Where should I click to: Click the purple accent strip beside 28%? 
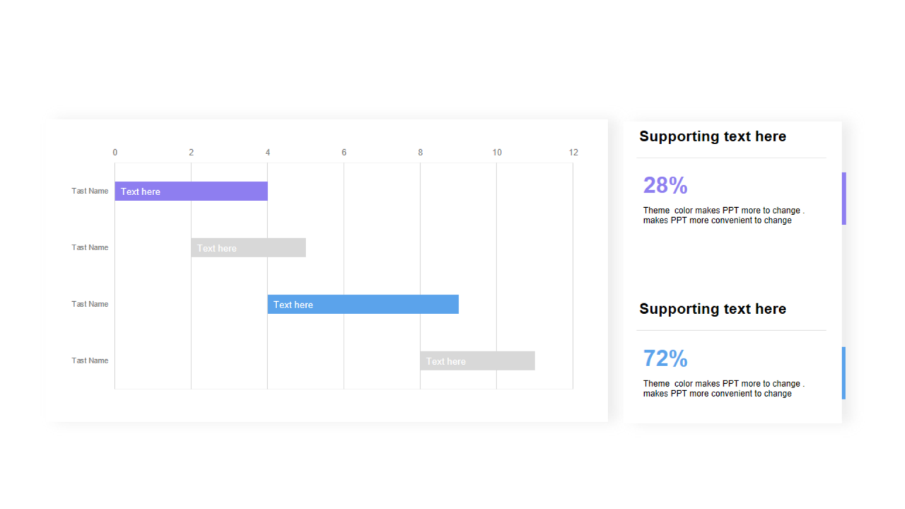pos(843,199)
